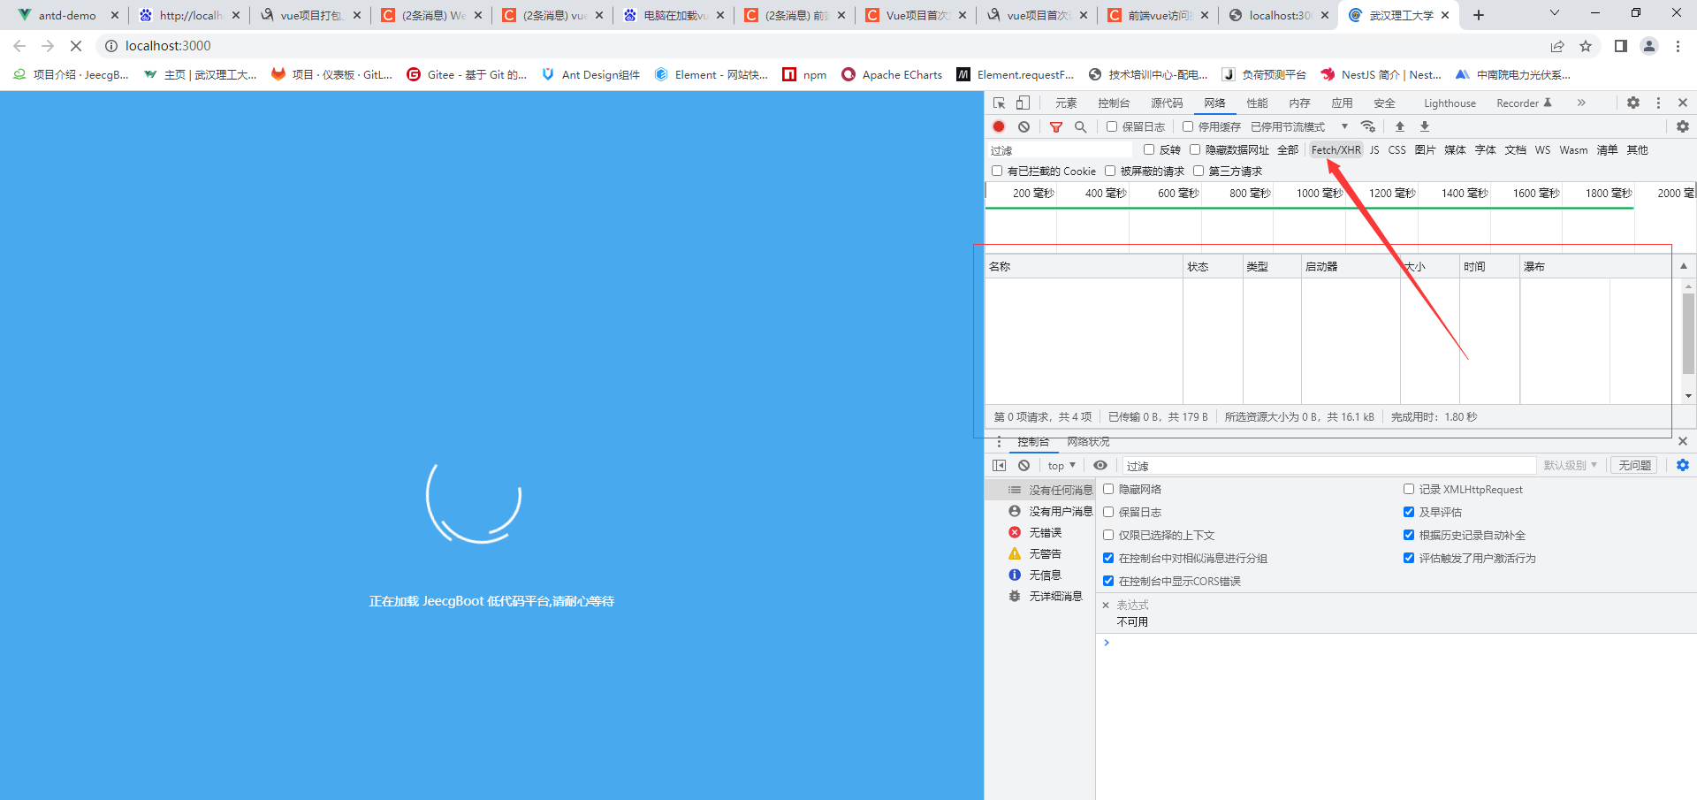
Task: Open the 源代码 DevTools tab
Action: tap(1167, 103)
